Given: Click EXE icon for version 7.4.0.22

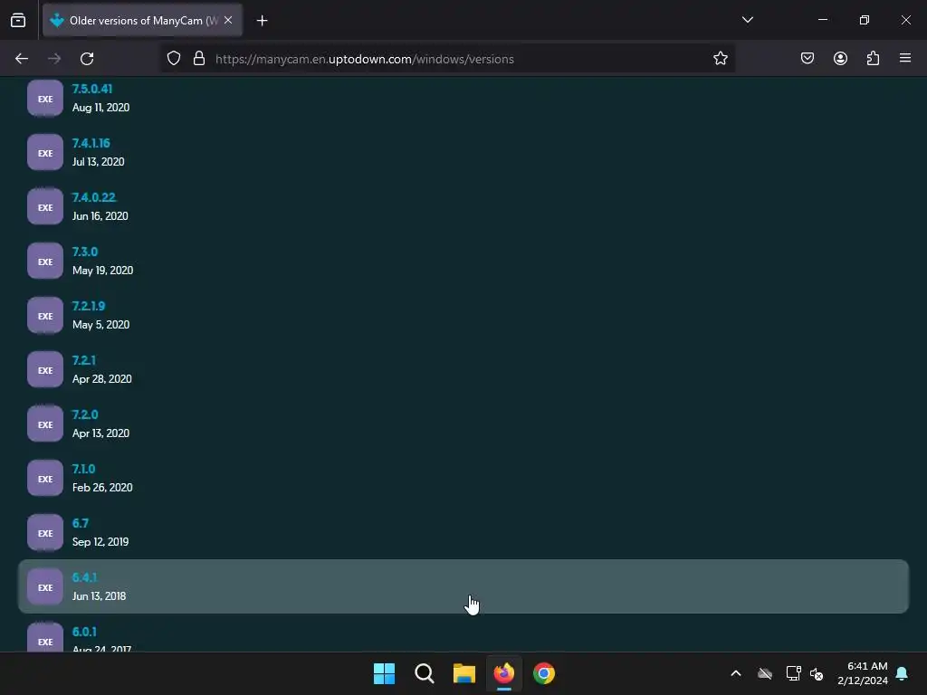Looking at the screenshot, I should coord(45,207).
